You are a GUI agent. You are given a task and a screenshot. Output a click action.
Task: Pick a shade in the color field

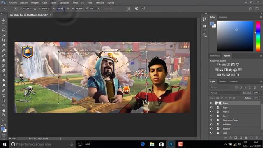coord(235,36)
